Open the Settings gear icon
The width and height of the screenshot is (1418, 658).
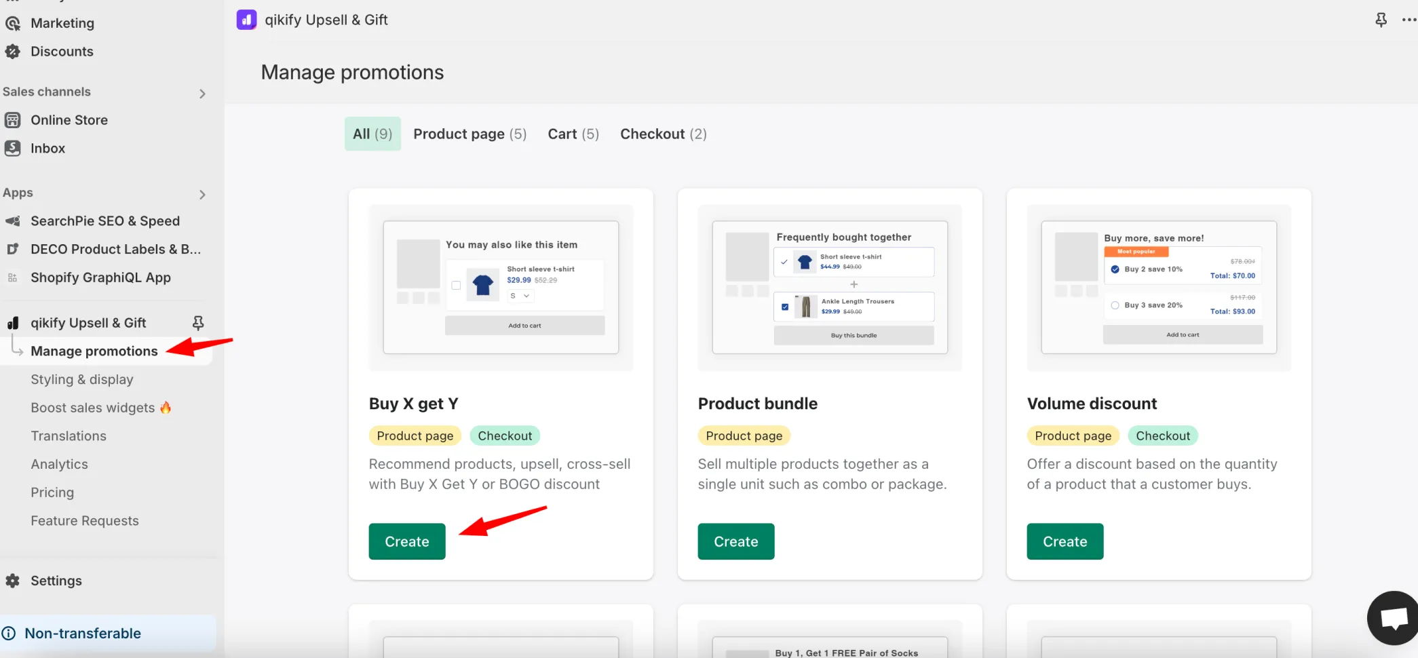tap(12, 581)
